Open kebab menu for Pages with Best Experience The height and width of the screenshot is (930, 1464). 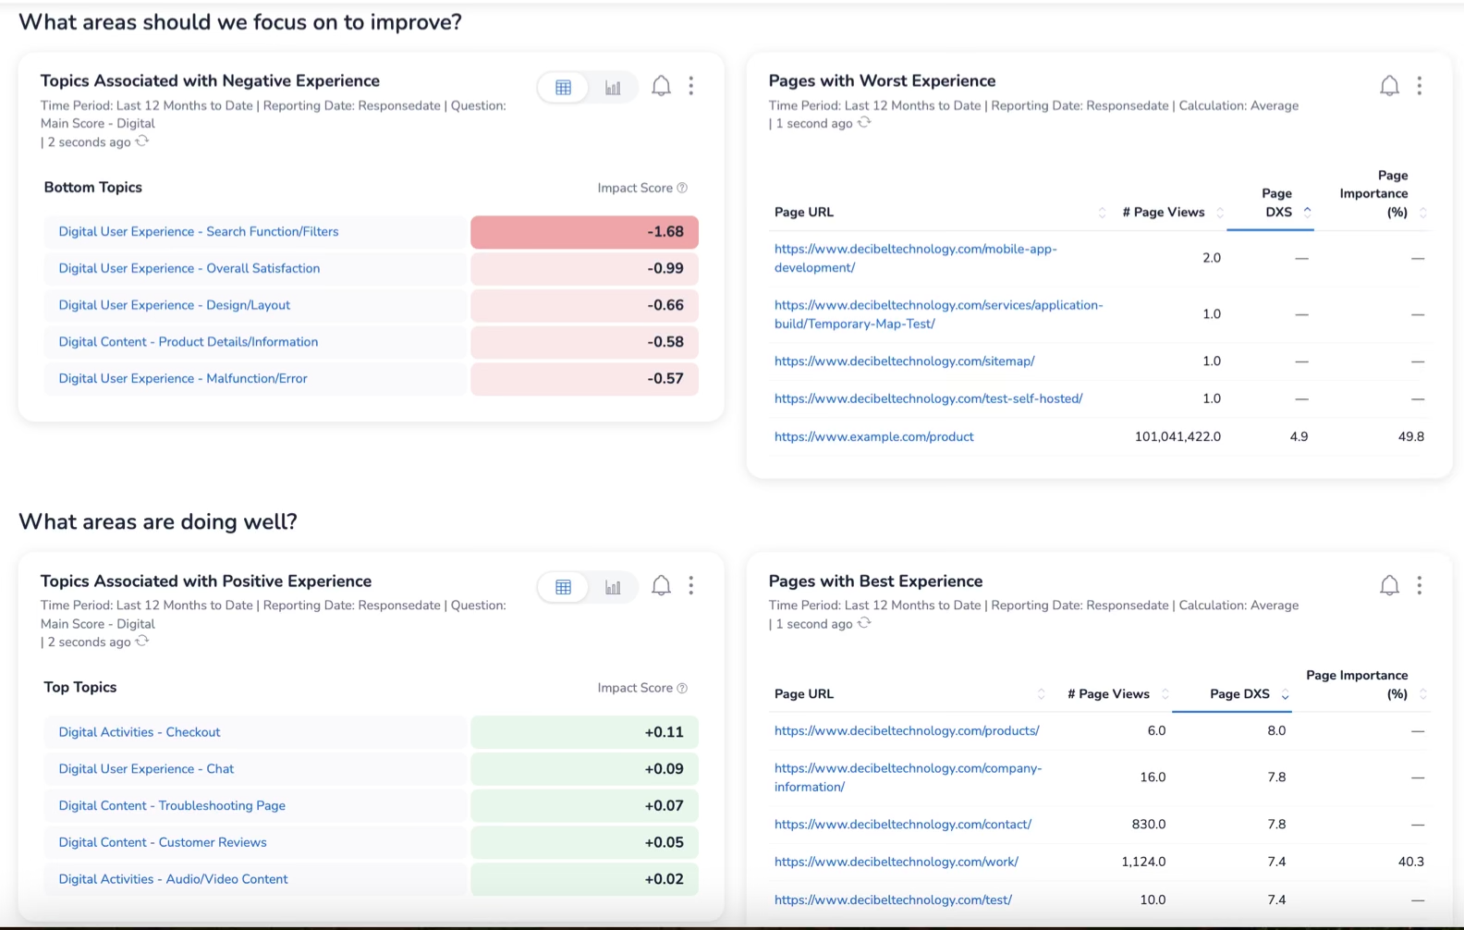1419,586
